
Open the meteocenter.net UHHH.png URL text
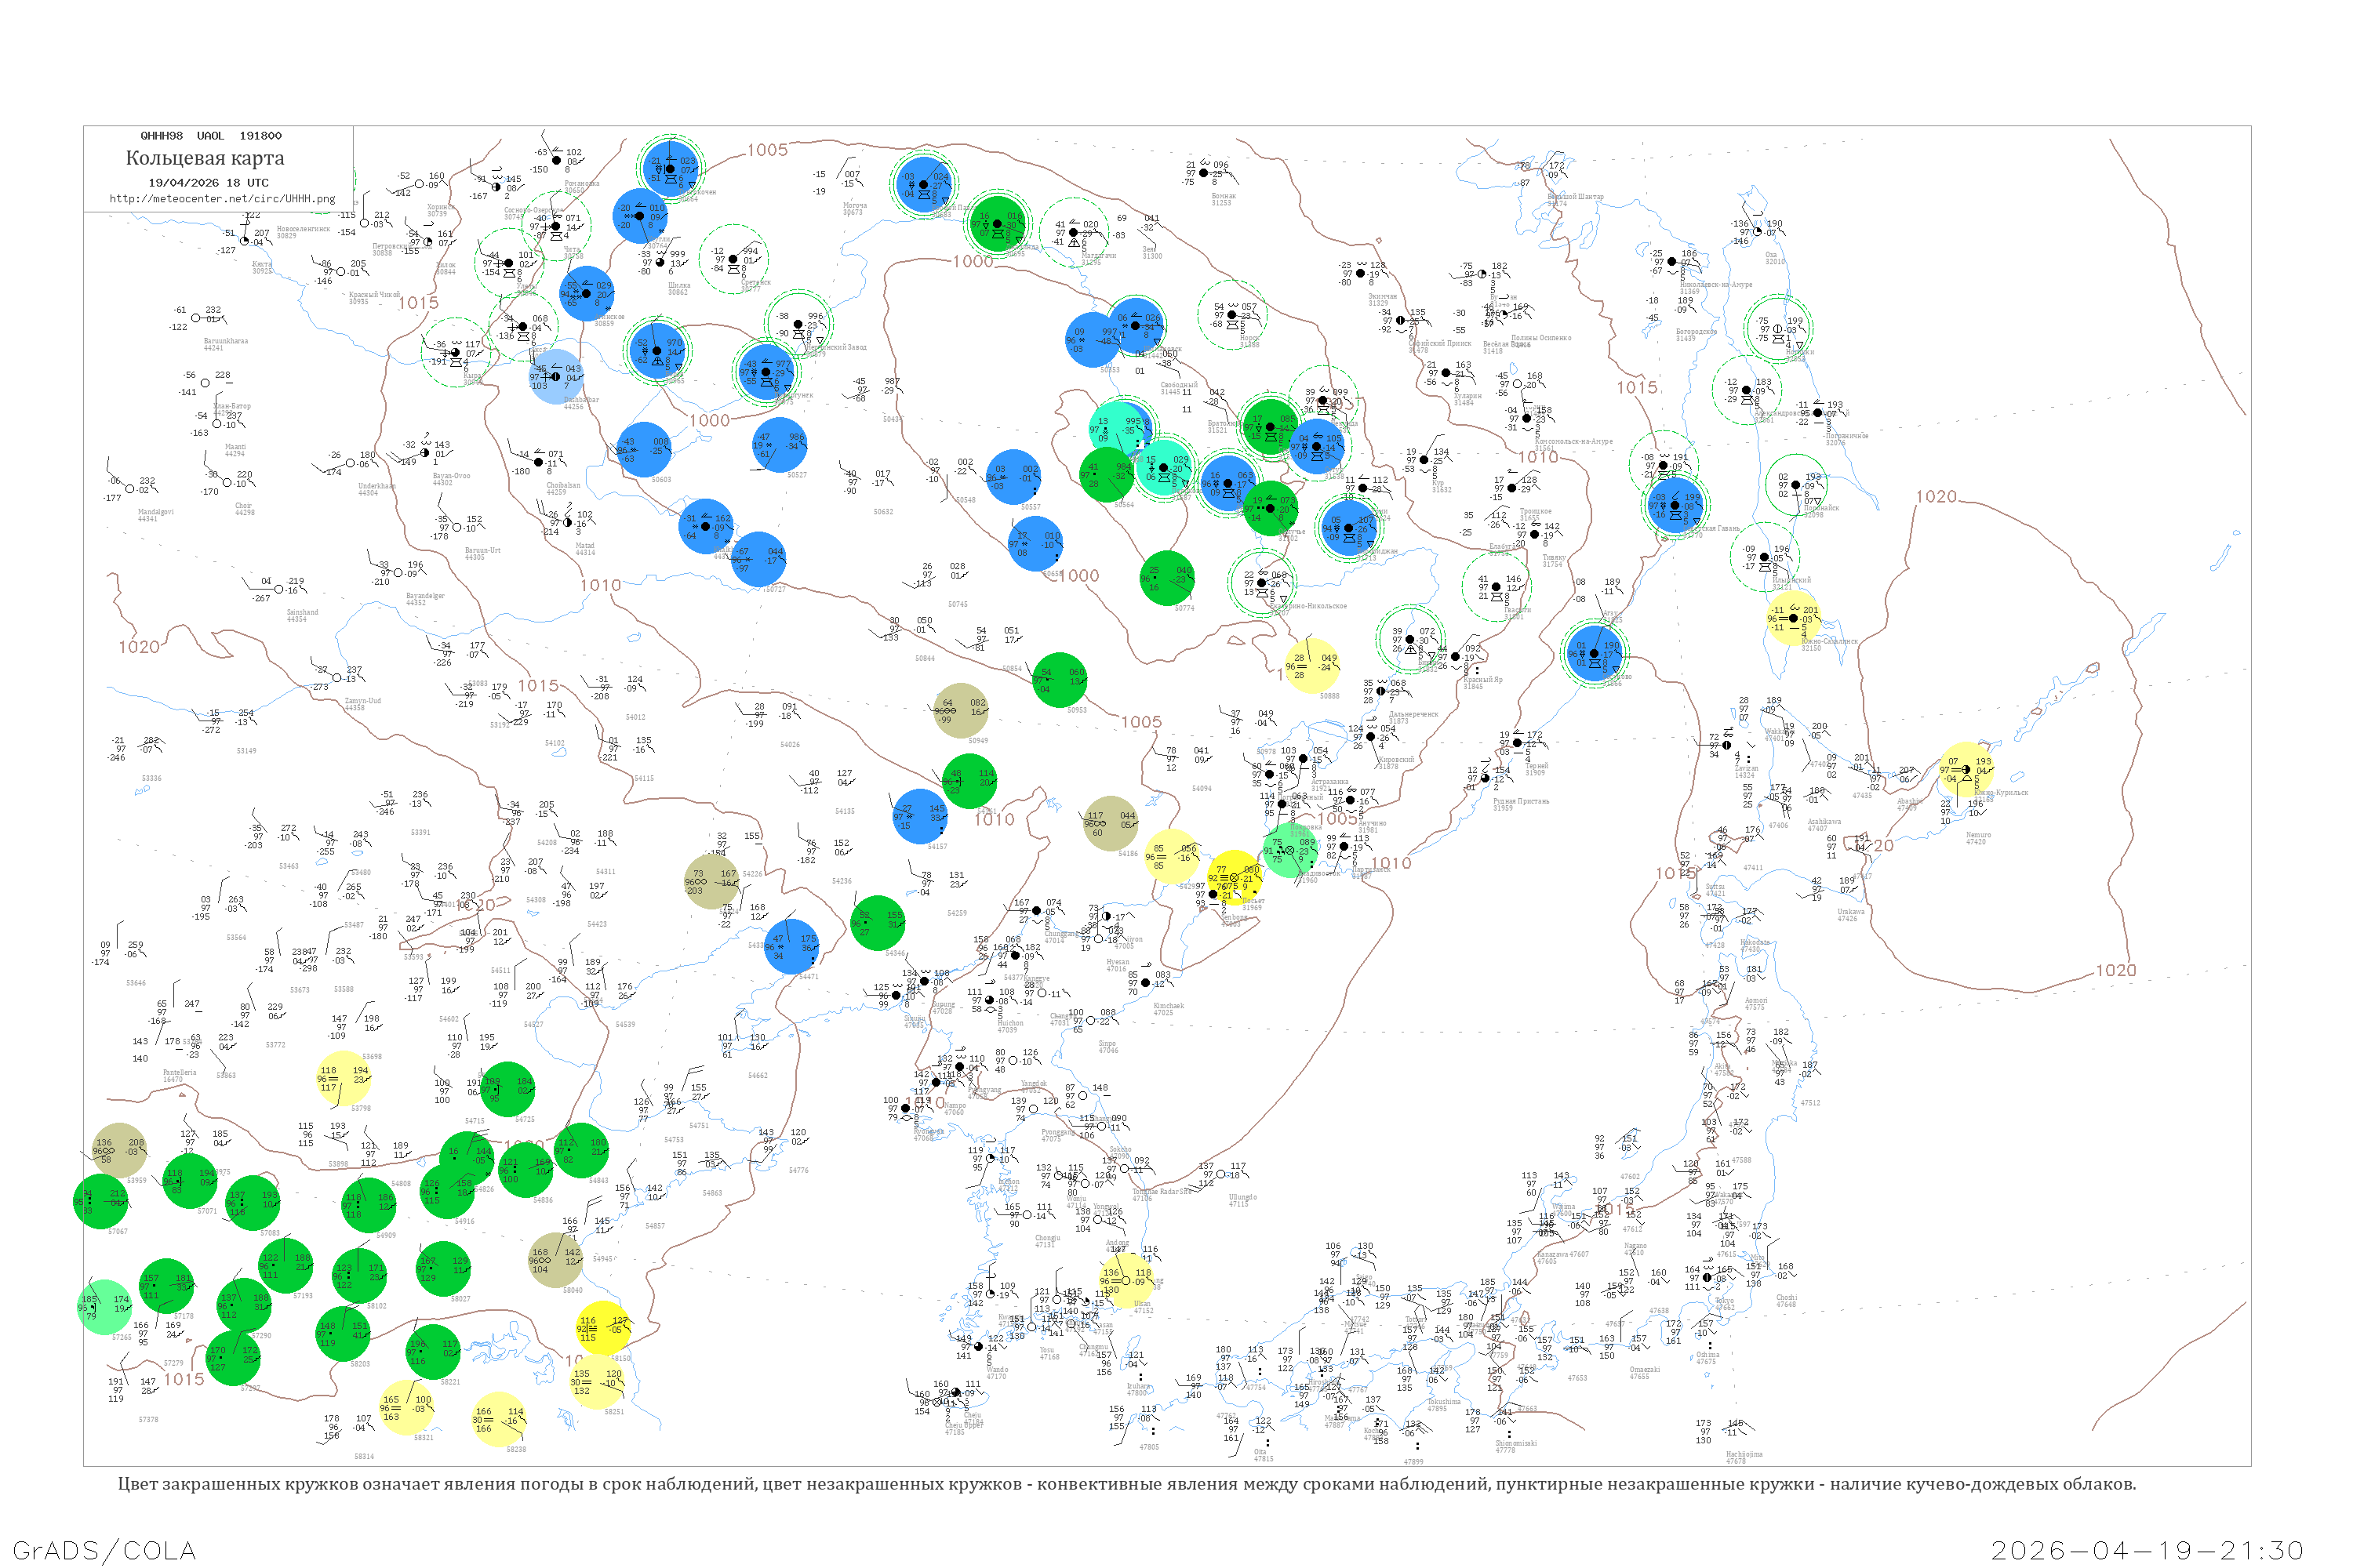[222, 198]
